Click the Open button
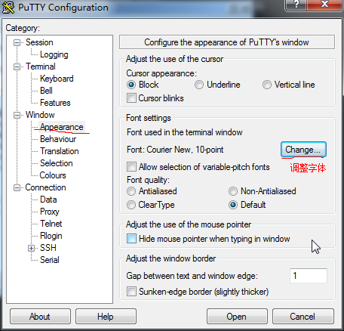Viewport: 344px width, 331px height. point(237,317)
